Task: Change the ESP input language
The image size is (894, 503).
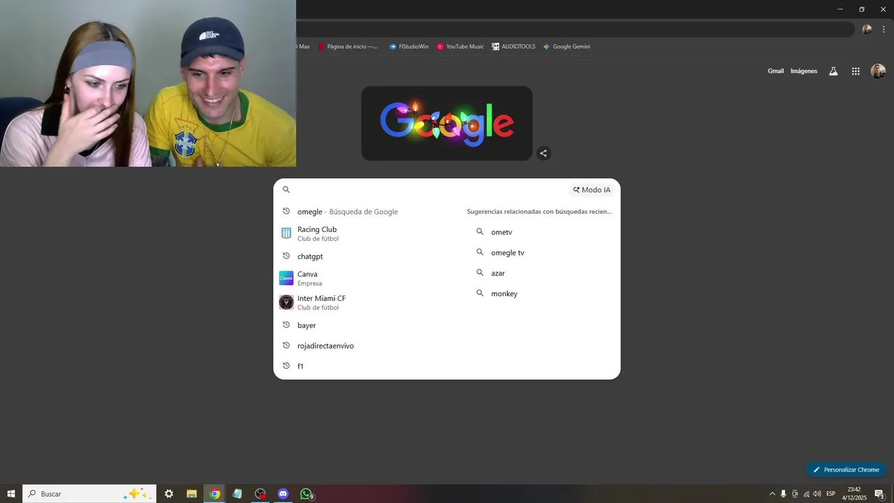Action: point(831,494)
